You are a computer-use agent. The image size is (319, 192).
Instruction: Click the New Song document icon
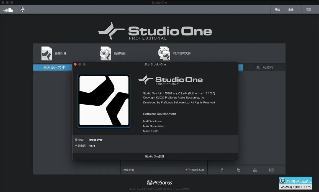47,53
